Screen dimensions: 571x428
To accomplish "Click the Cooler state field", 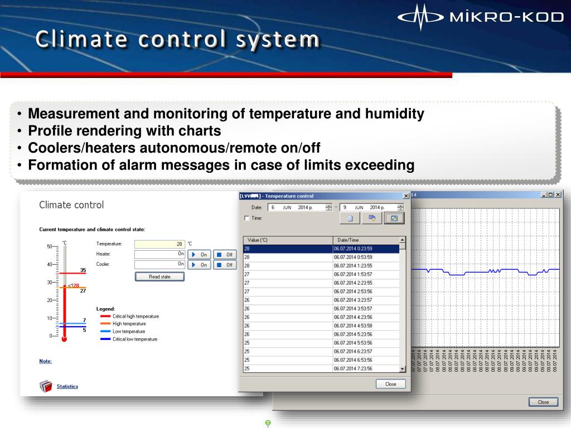I will click(x=159, y=264).
